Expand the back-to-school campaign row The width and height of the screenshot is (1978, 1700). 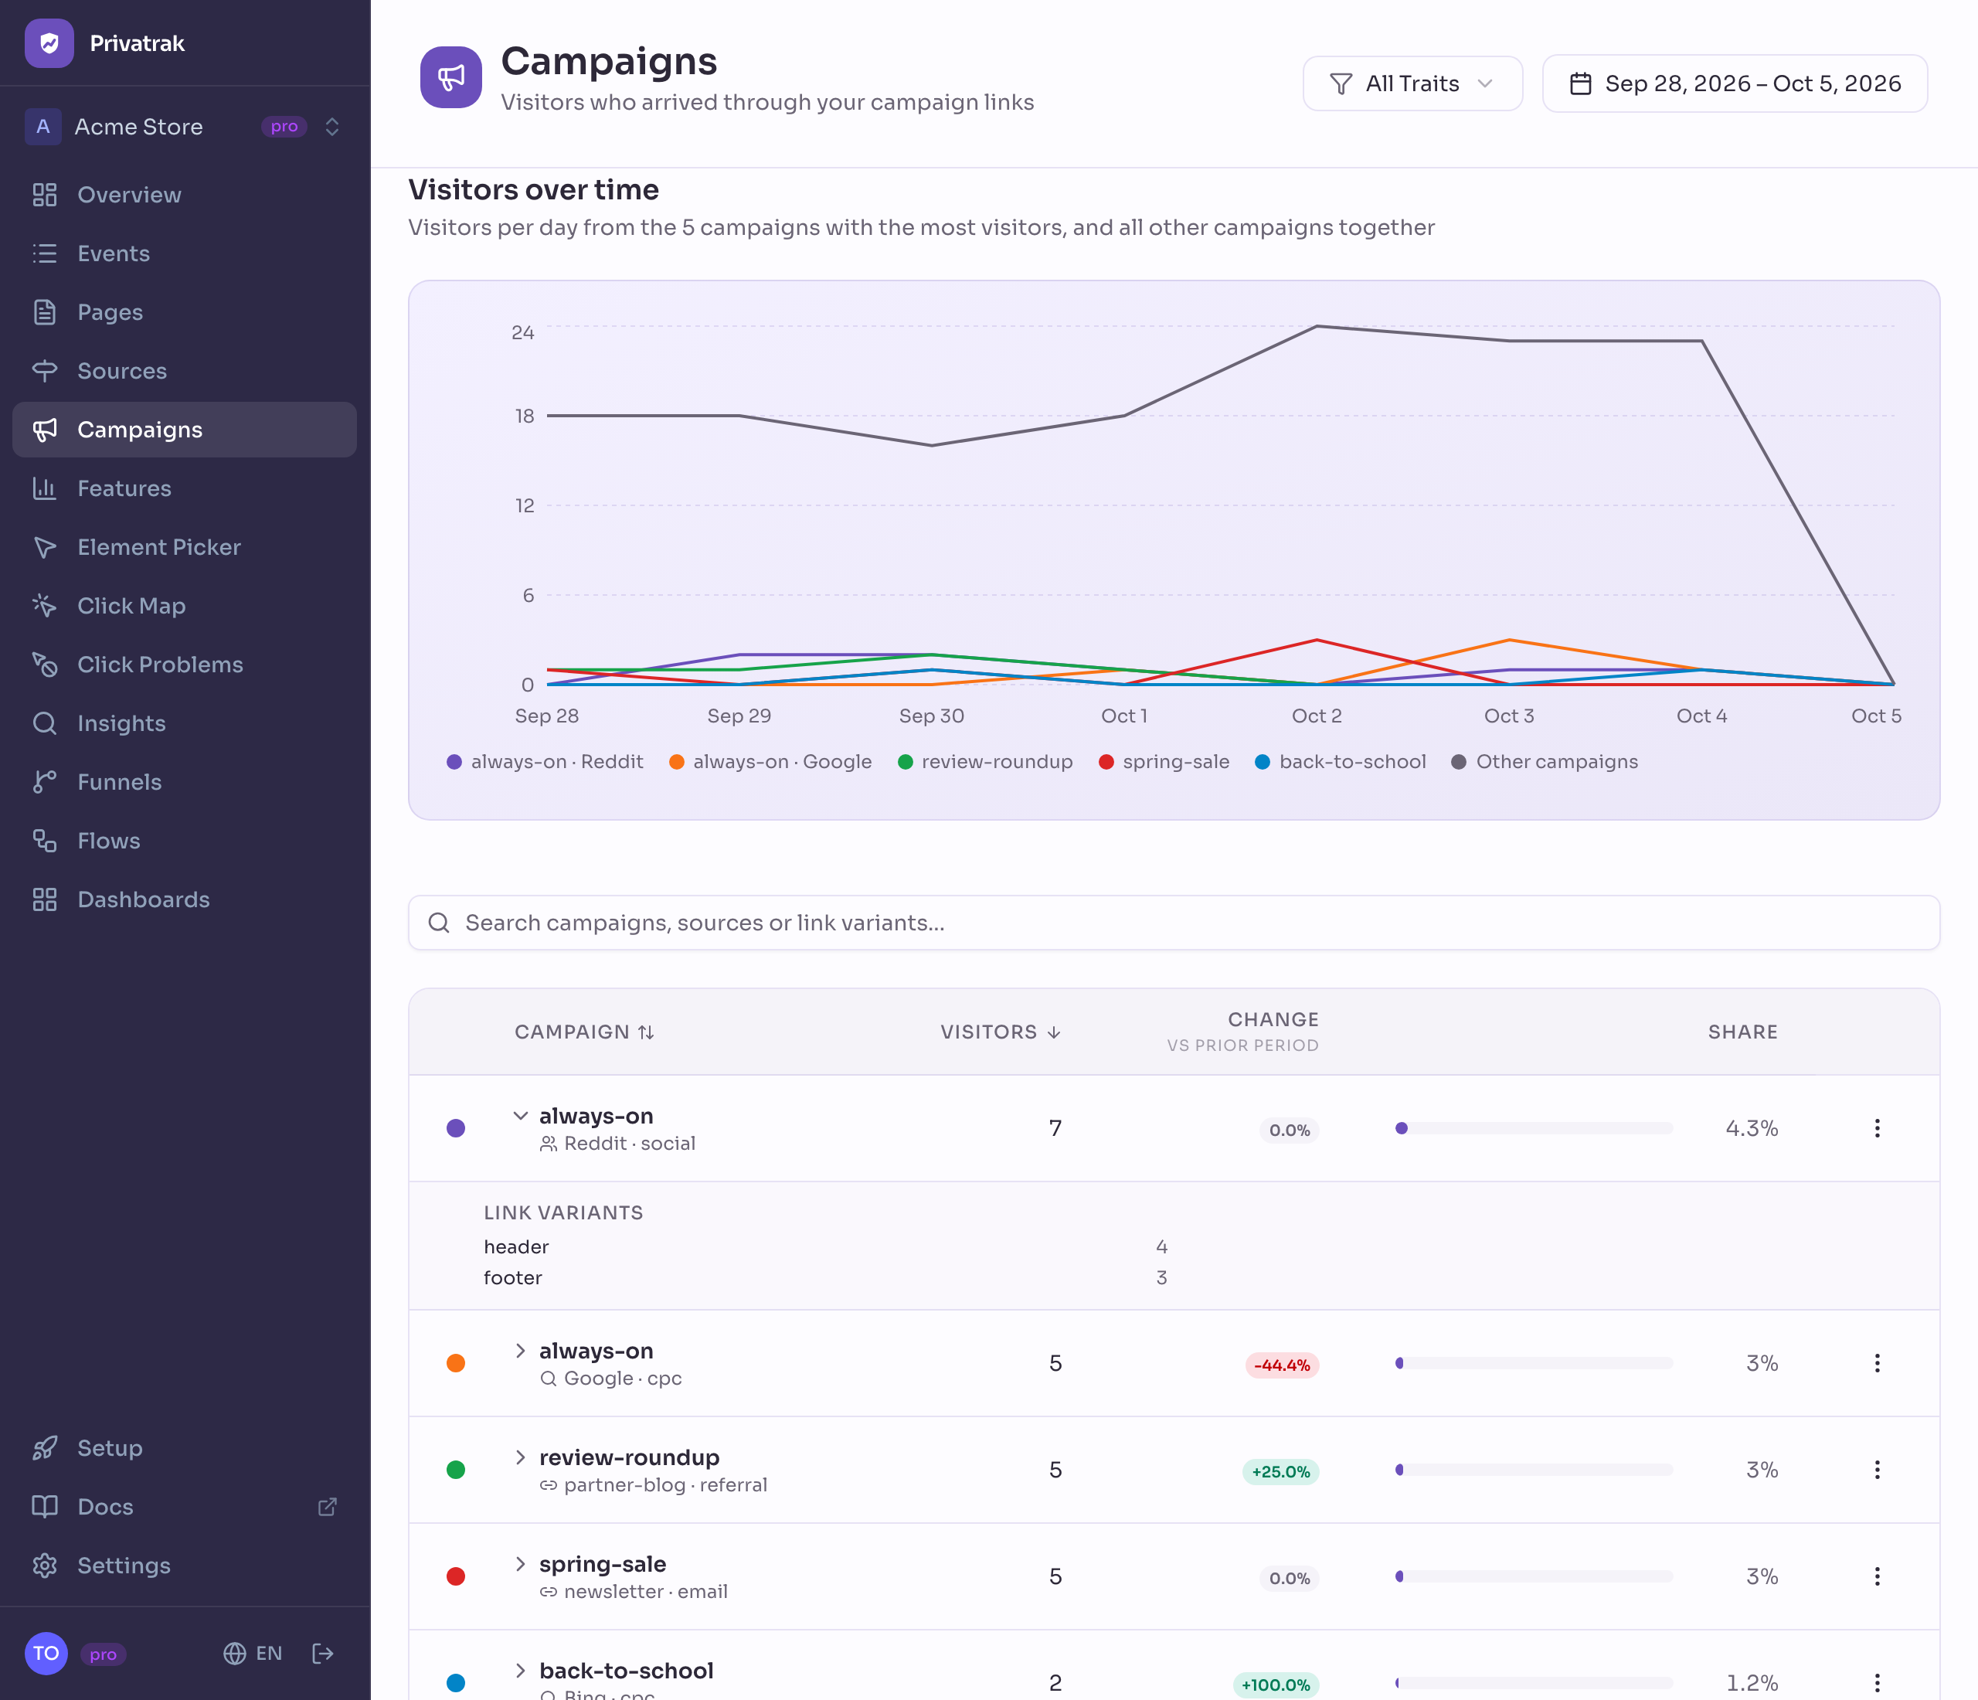(520, 1669)
